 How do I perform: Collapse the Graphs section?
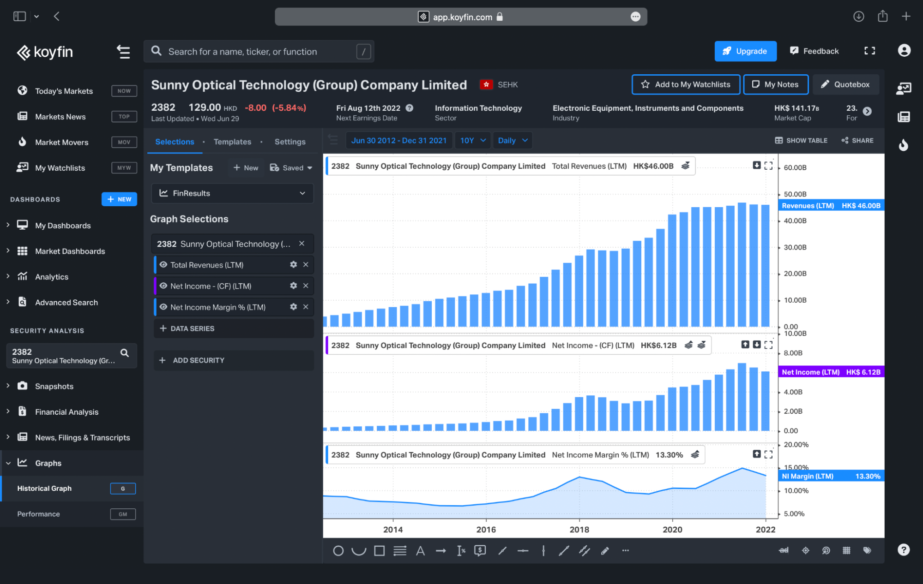[8, 463]
